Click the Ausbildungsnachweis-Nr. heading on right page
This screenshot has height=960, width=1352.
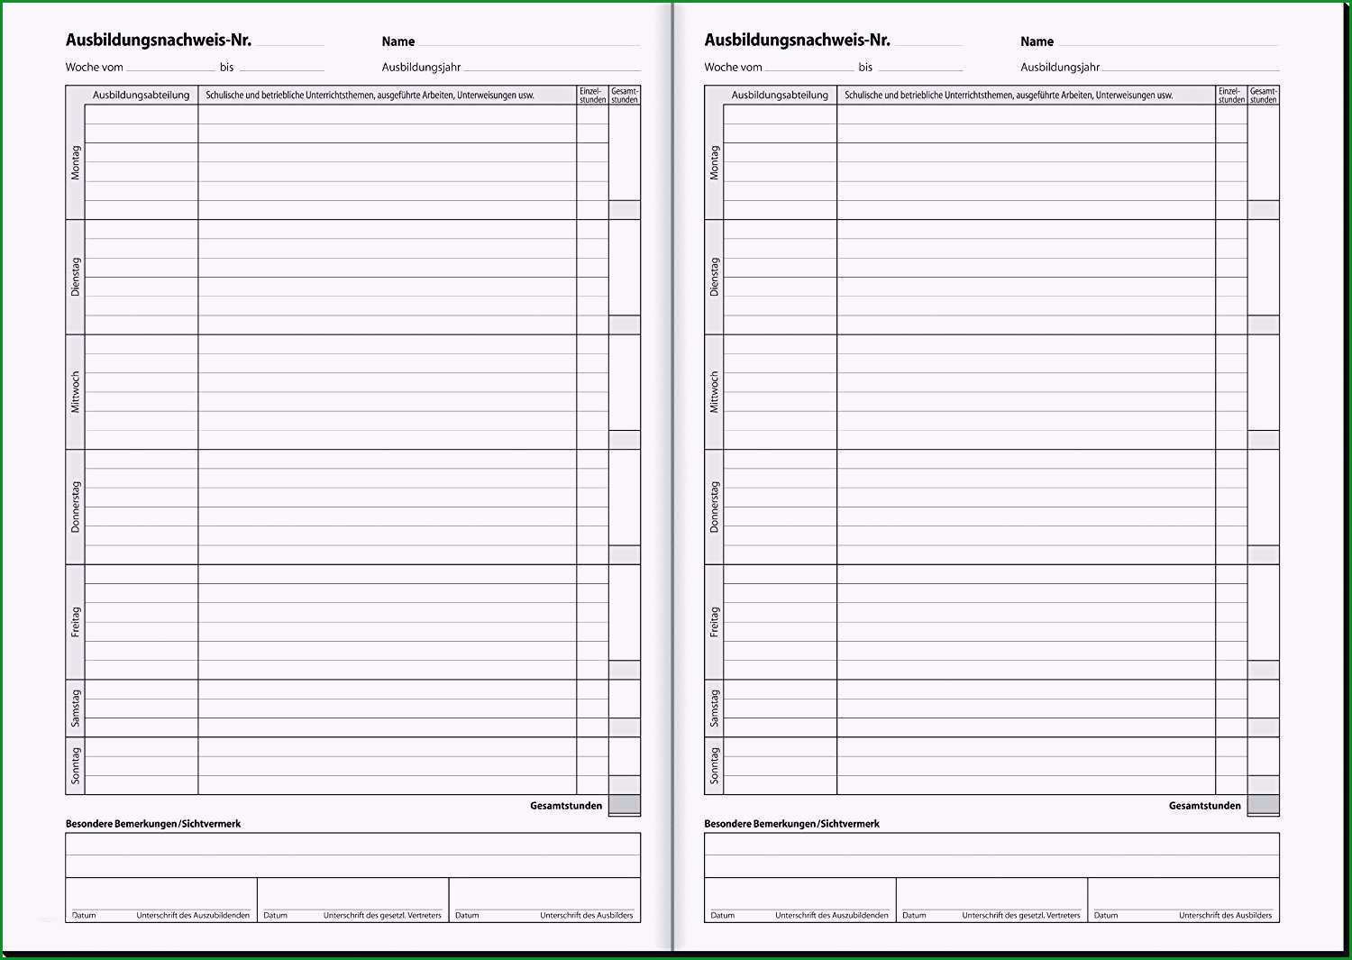(797, 40)
